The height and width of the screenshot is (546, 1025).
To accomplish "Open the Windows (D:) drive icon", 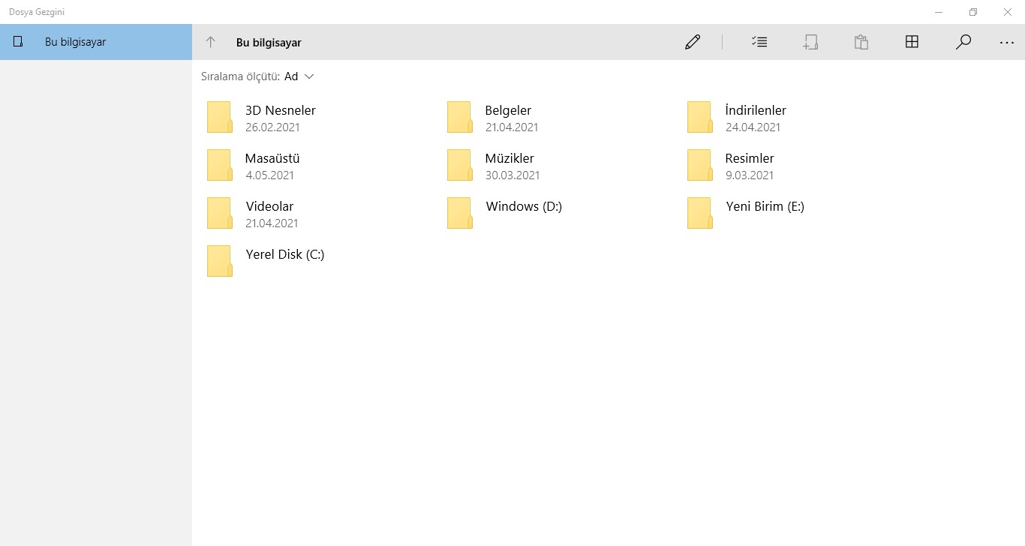I will pyautogui.click(x=460, y=213).
